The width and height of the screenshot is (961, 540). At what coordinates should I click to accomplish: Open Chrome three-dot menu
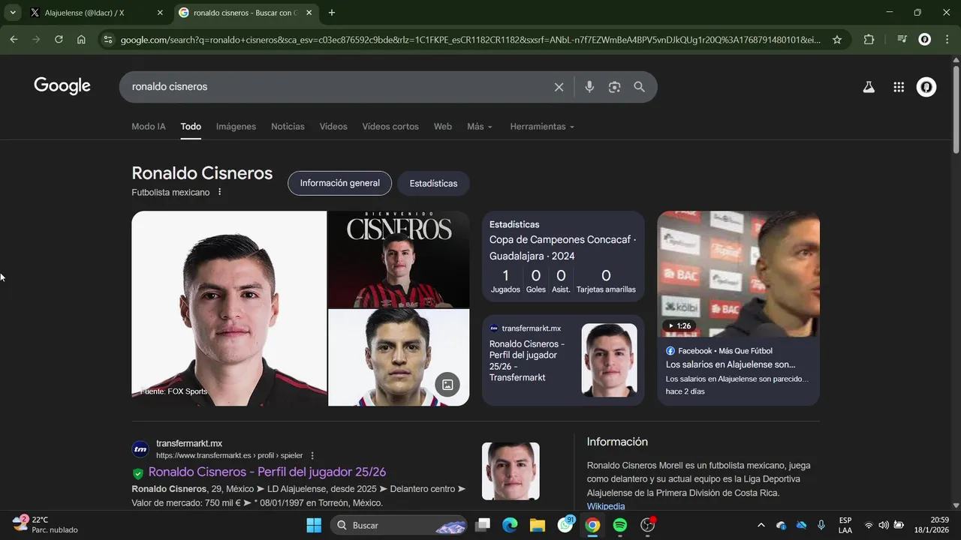[946, 40]
